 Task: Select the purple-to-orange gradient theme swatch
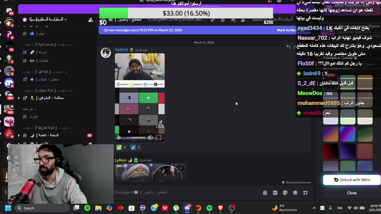tap(330, 134)
